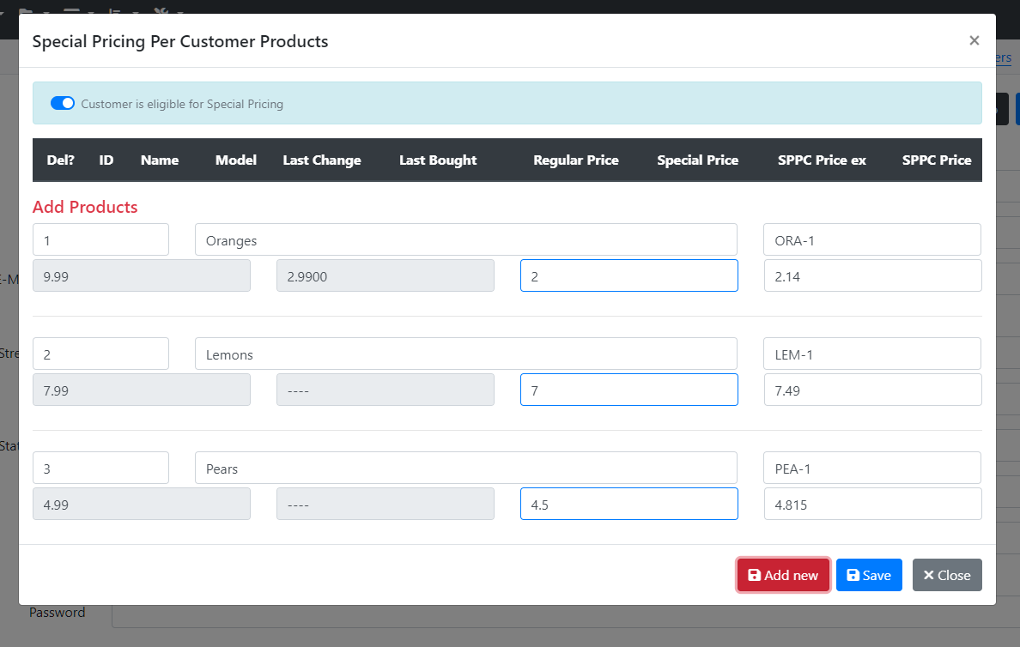Screen dimensions: 1020x647
Task: Click the Pears row's dashed special price field
Action: (x=386, y=504)
